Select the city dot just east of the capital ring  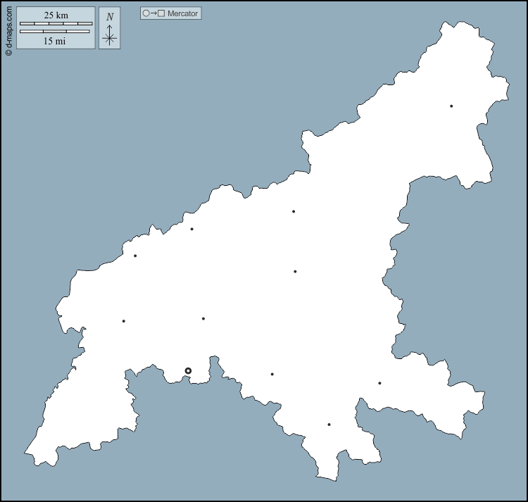tap(272, 374)
